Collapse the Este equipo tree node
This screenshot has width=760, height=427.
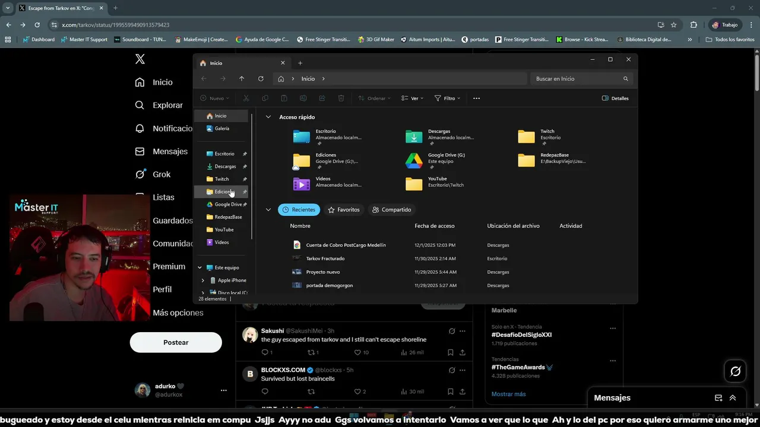pyautogui.click(x=200, y=268)
